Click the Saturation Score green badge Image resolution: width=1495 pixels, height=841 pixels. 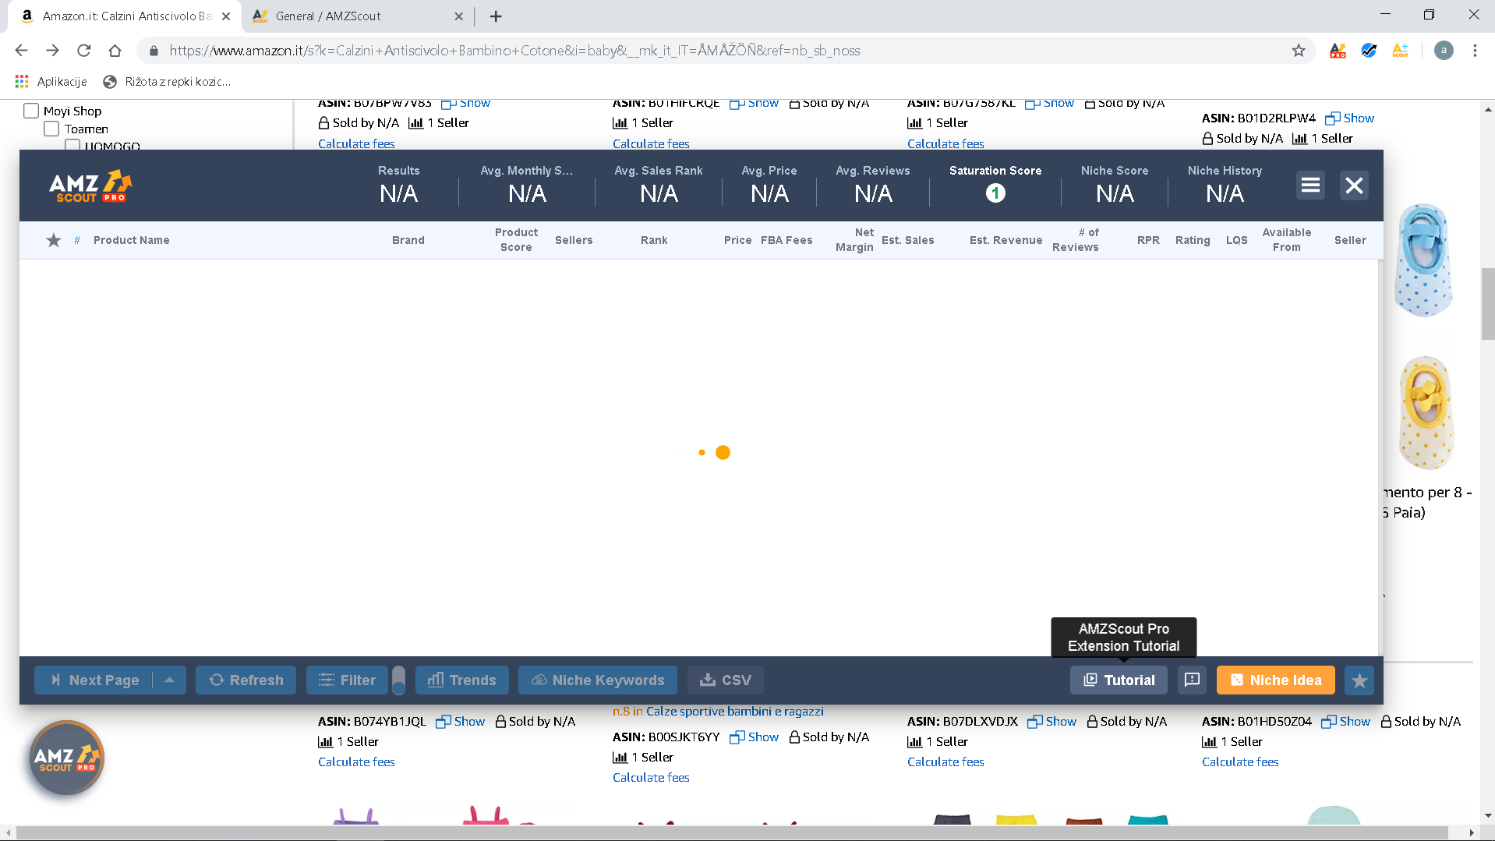click(995, 193)
